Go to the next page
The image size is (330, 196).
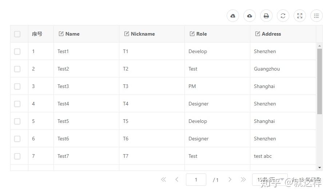[230, 180]
